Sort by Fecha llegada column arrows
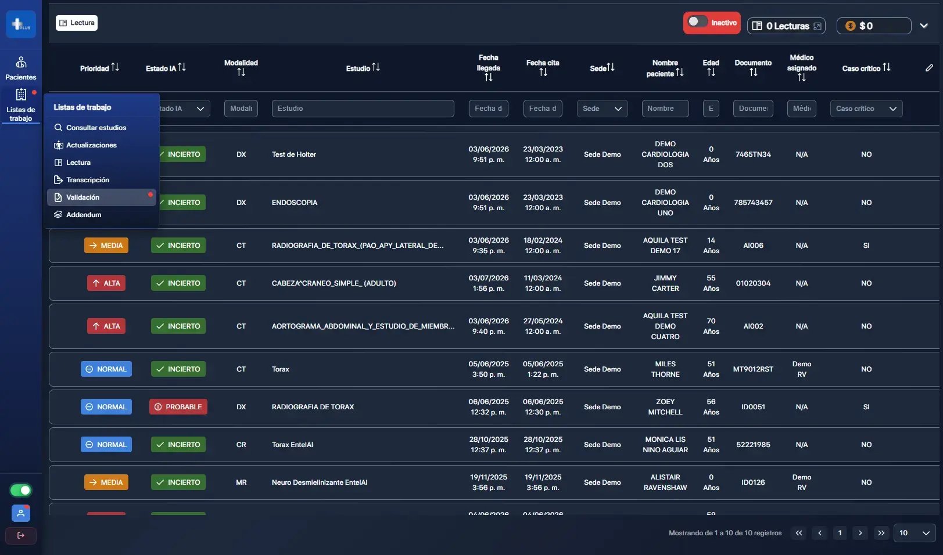 [489, 78]
